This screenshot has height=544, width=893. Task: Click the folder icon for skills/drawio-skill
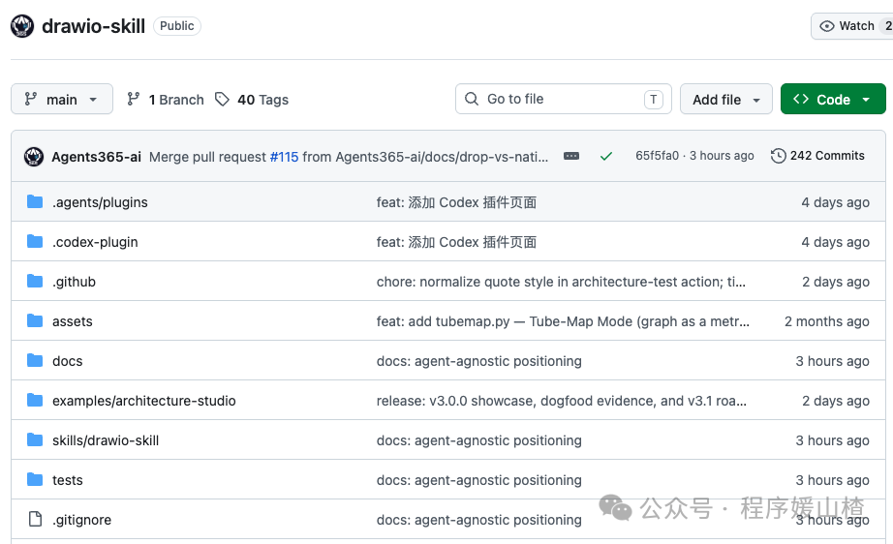35,439
